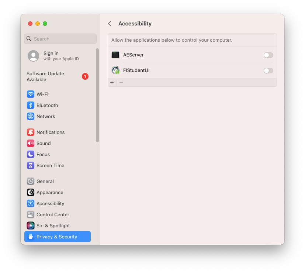Go back using the chevron arrow
This screenshot has height=272, width=305.
[110, 24]
